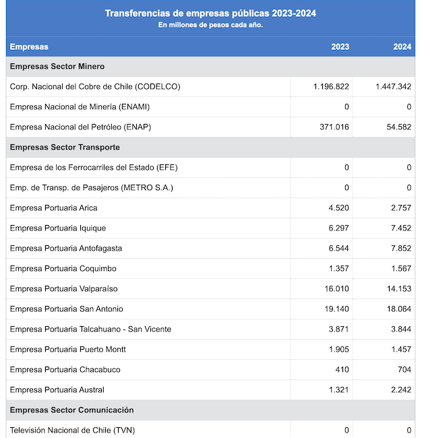Click Valparaíso 2024 value 14.153
This screenshot has width=422, height=438.
coord(399,289)
